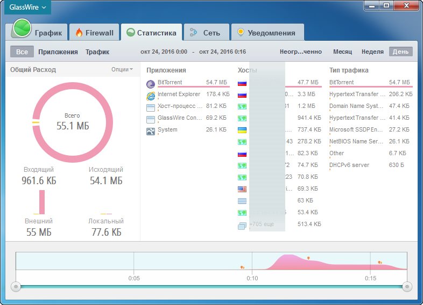Click the US flag beside 69.3 КБ
Screen dimensions: 423x305
pos(242,189)
